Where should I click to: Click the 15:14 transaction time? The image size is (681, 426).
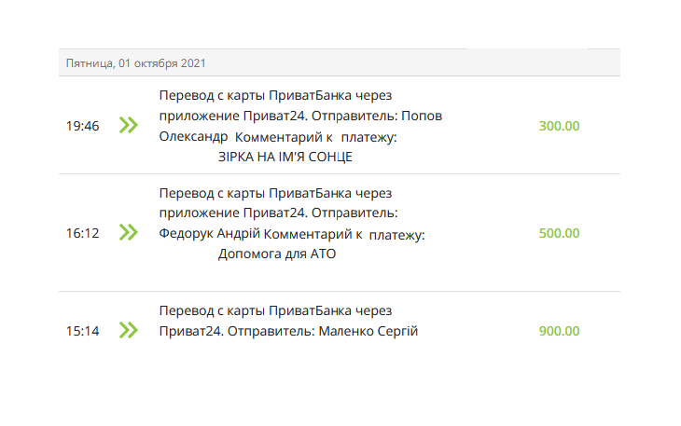[x=82, y=331]
